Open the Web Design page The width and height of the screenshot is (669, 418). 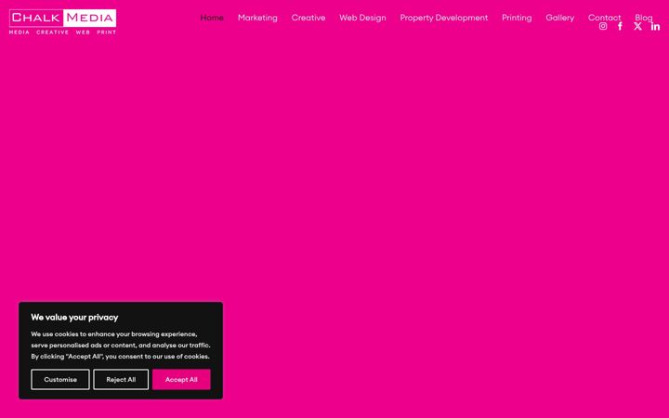tap(362, 18)
